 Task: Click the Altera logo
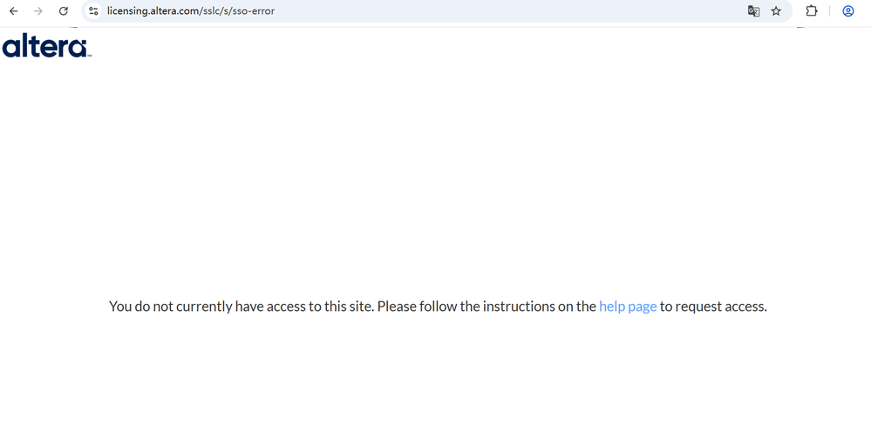tap(45, 45)
